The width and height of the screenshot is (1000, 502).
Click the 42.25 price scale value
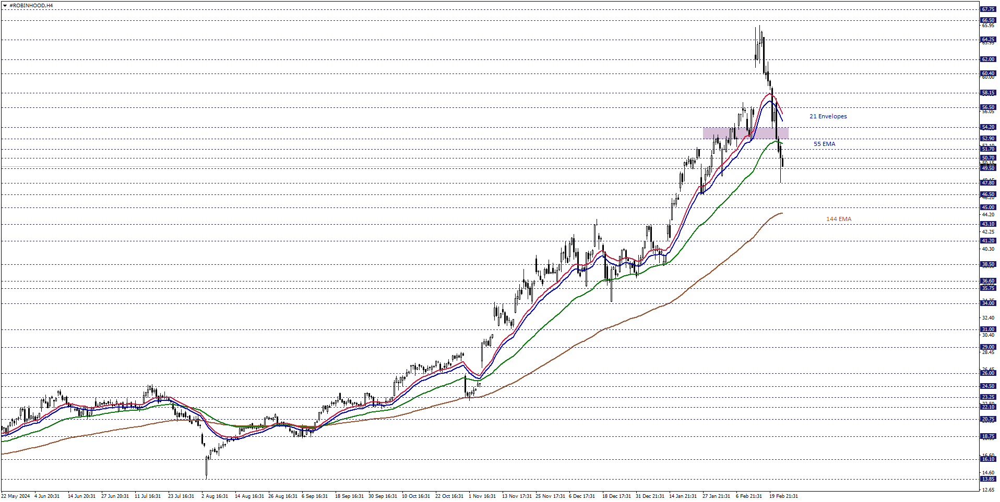point(988,231)
